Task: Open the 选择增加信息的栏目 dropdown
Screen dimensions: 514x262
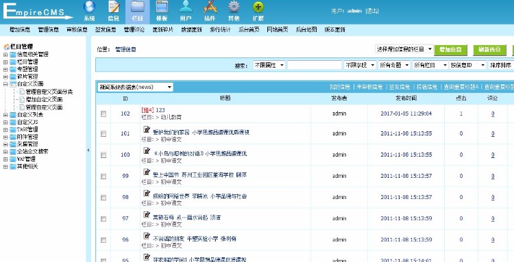Action: [x=404, y=49]
